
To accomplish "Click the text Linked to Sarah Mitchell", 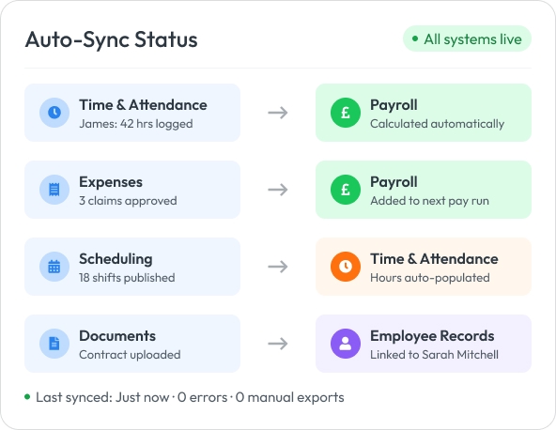I will (434, 355).
